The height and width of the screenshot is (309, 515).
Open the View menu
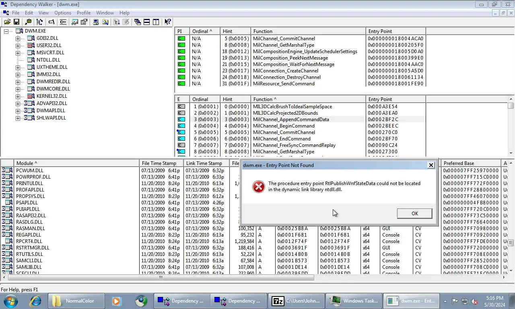43,13
